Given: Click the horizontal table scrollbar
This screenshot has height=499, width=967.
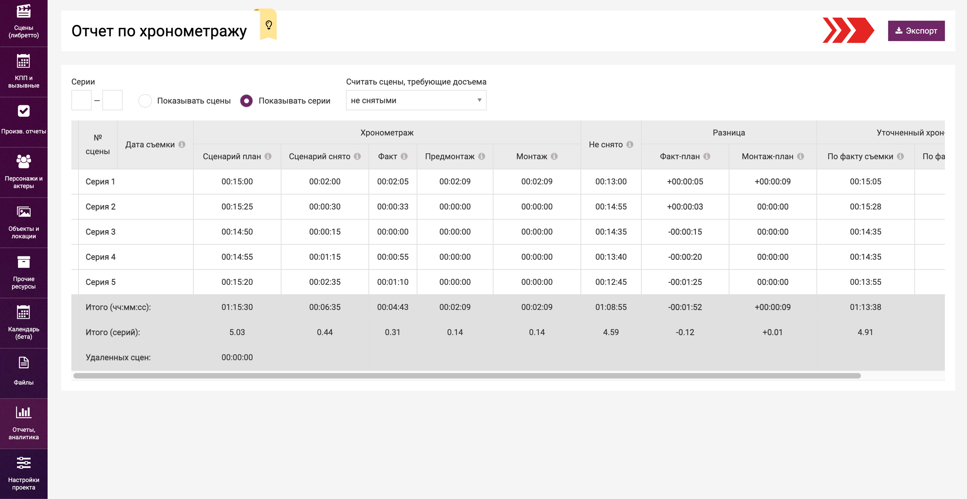Looking at the screenshot, I should 467,376.
